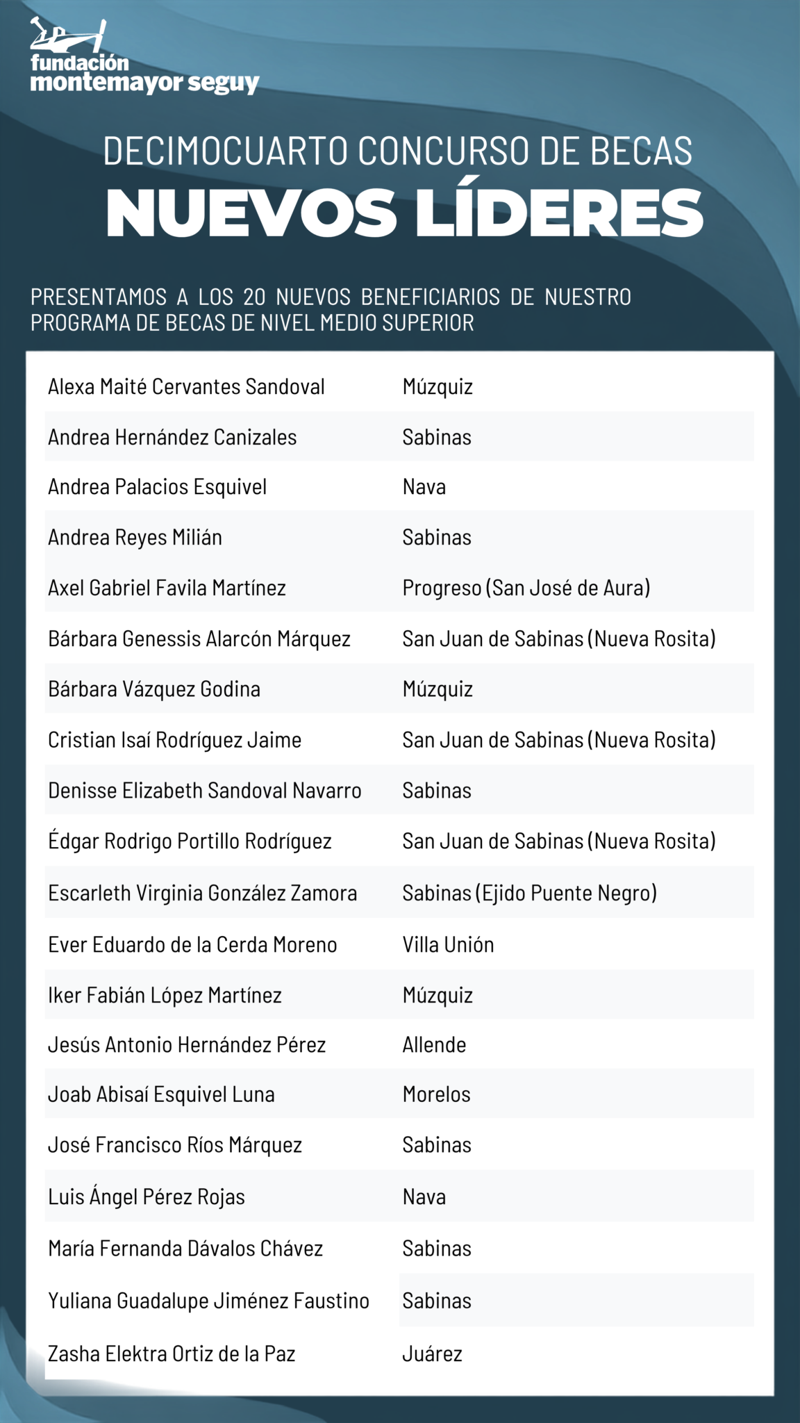Viewport: 800px width, 1423px height.
Task: Click the name Alexa Maité Cervantes Sandoval
Action: [186, 386]
